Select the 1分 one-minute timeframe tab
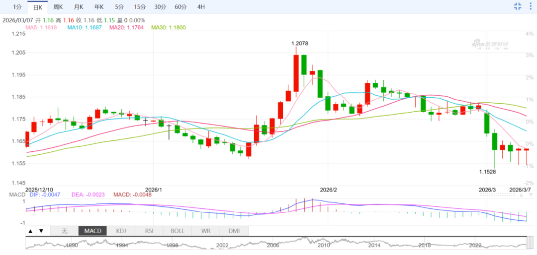The height and width of the screenshot is (255, 537). [17, 7]
